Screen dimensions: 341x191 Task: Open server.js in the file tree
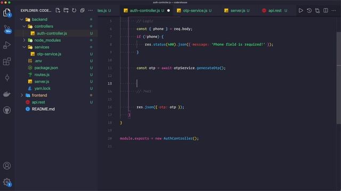(x=42, y=82)
